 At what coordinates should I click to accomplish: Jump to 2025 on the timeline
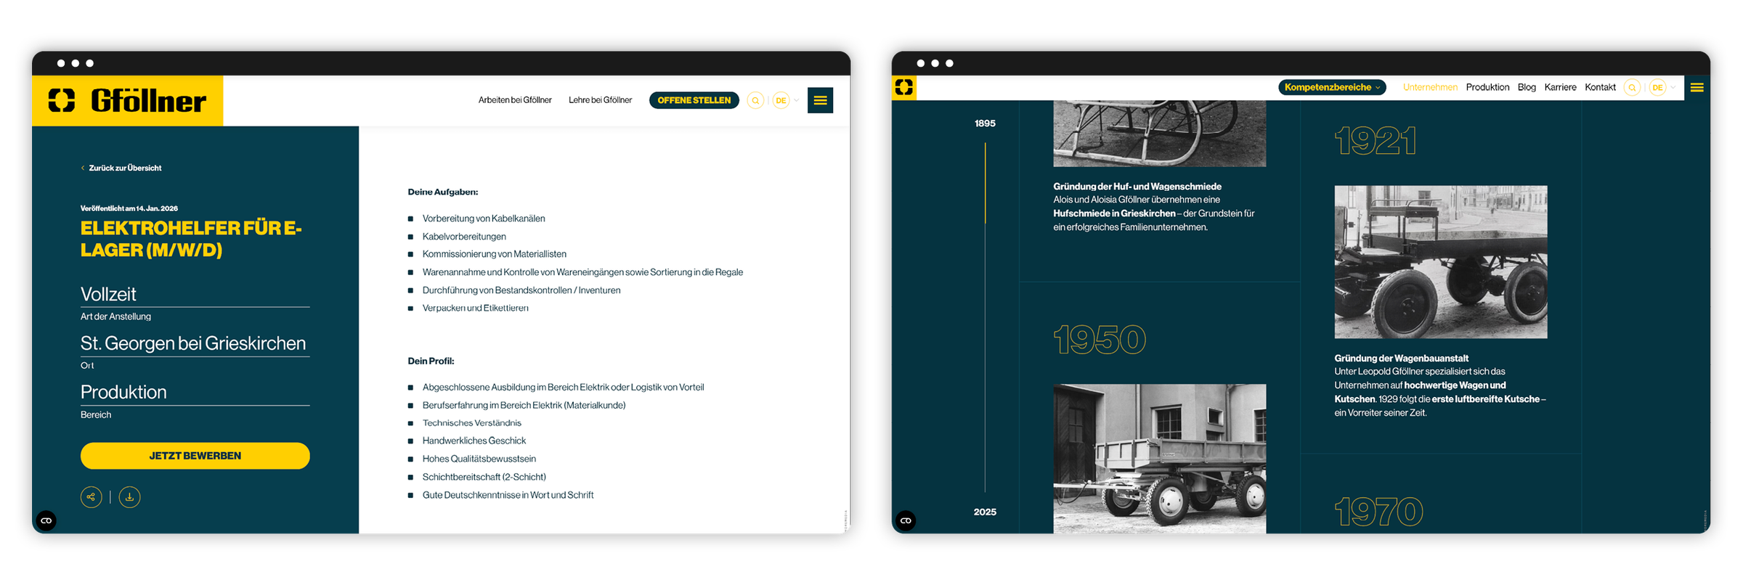(985, 512)
